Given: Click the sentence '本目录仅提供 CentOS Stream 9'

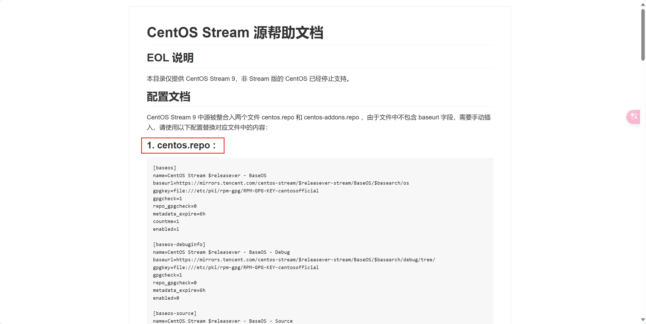Looking at the screenshot, I should [191, 79].
